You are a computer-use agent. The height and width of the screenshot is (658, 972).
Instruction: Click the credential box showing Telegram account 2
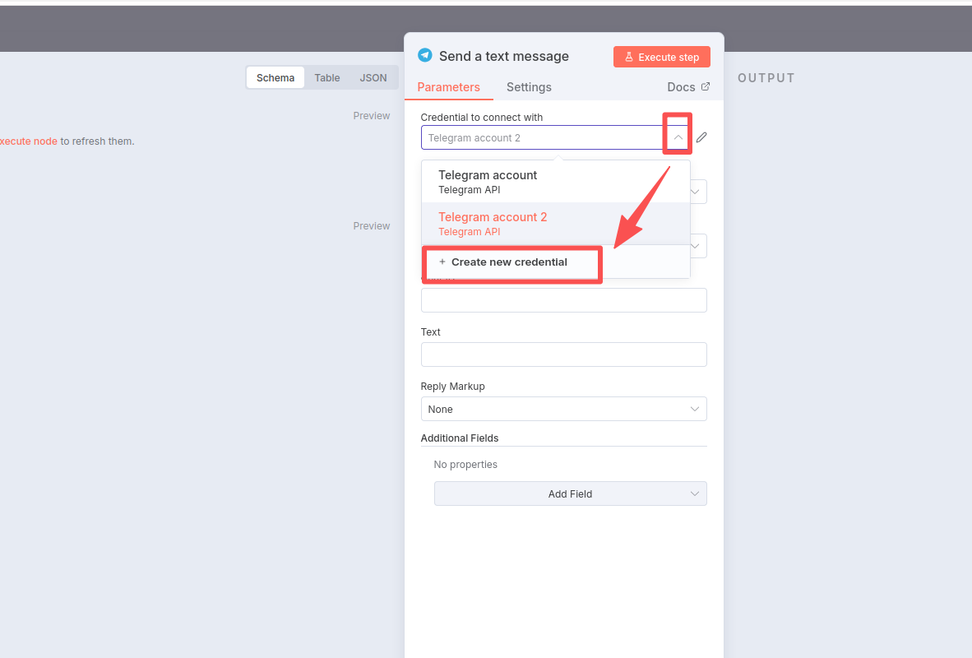pos(543,137)
